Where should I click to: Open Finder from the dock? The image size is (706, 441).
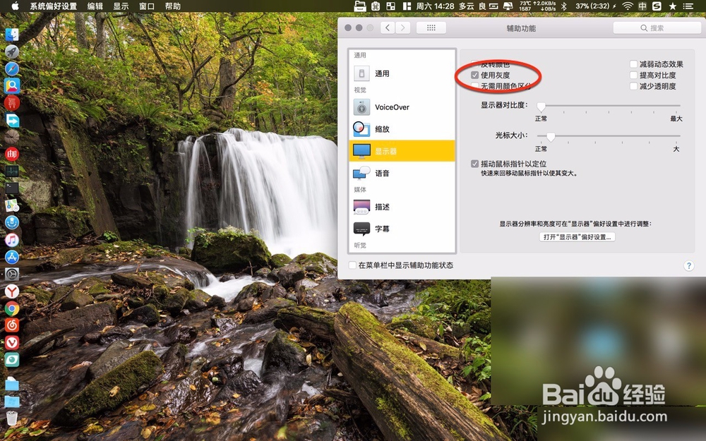coord(12,35)
